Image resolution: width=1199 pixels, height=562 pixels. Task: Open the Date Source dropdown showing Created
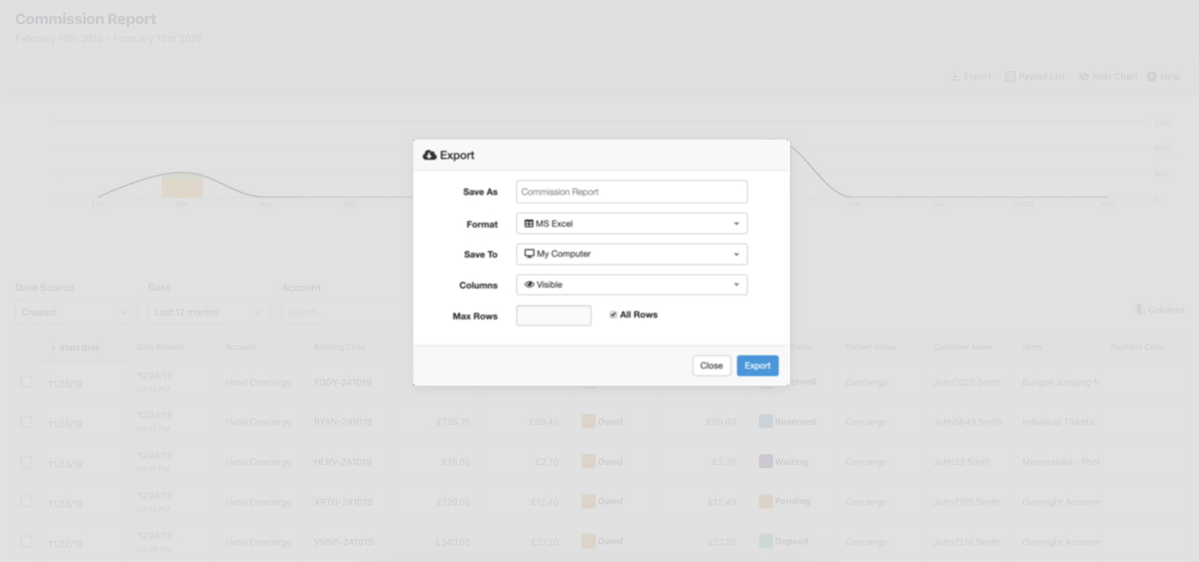[x=76, y=312]
